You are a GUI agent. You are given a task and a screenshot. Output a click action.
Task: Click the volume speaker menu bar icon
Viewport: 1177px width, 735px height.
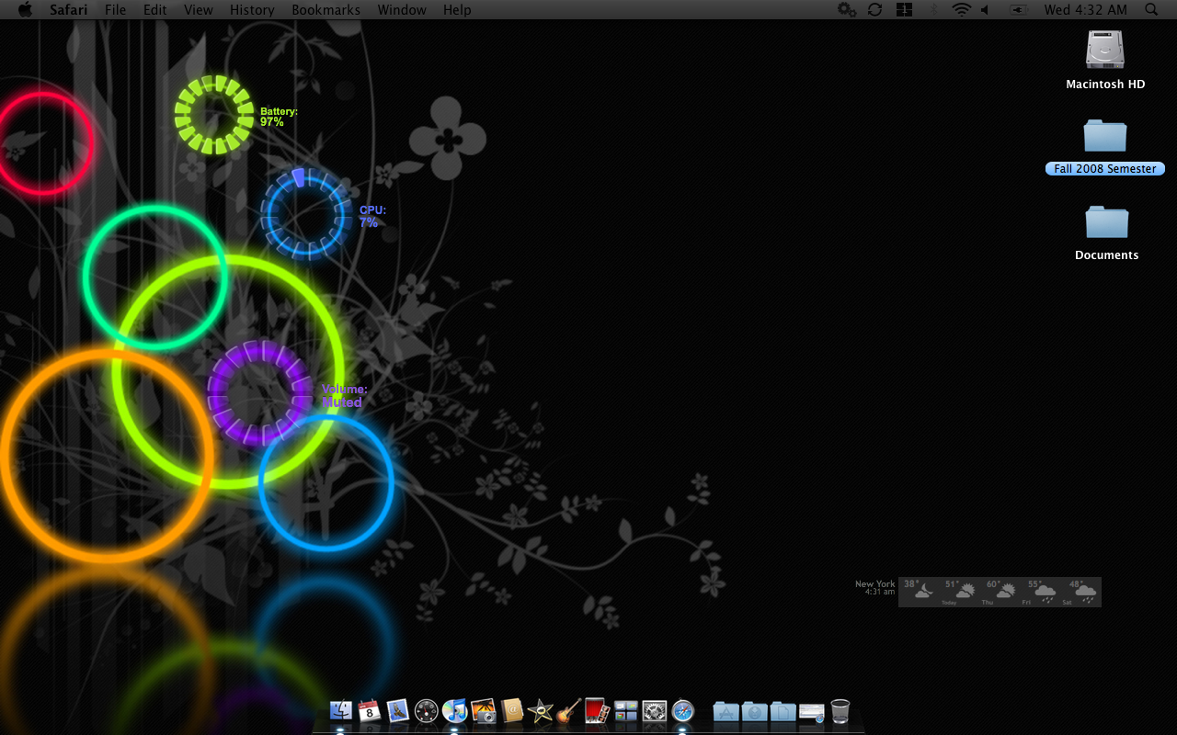click(x=985, y=9)
